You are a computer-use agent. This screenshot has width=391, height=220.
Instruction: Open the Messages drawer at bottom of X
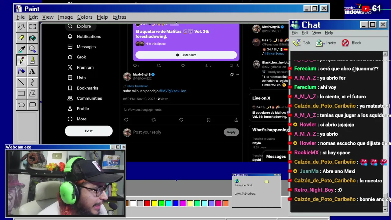(x=276, y=156)
